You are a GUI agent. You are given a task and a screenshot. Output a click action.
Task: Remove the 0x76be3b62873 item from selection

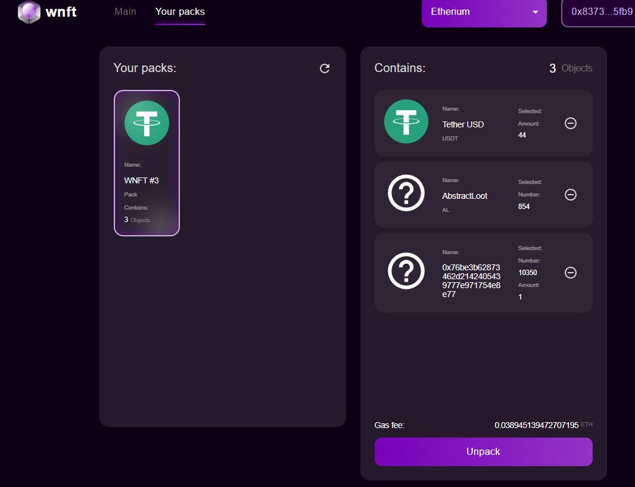571,273
